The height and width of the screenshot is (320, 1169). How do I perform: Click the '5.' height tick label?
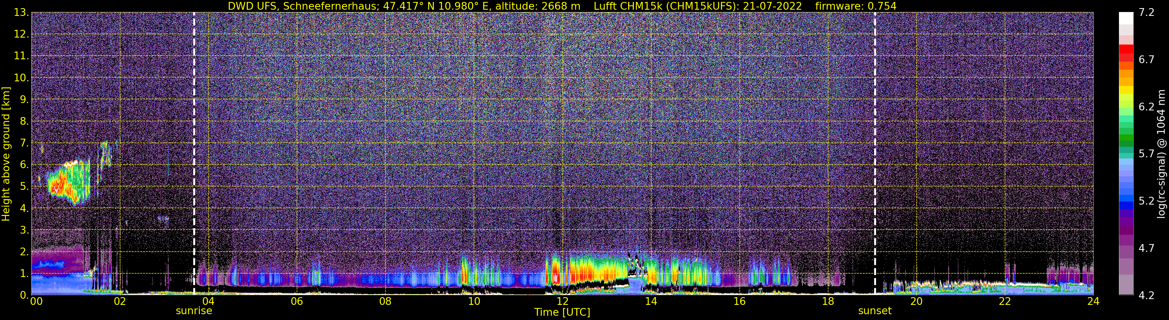click(24, 186)
